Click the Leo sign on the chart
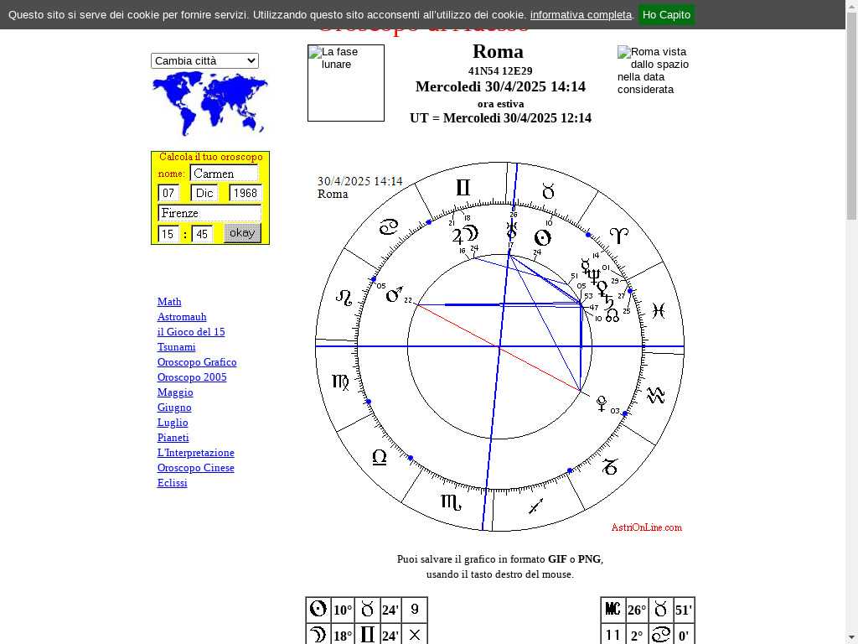Screen dimensions: 858x644 point(344,298)
